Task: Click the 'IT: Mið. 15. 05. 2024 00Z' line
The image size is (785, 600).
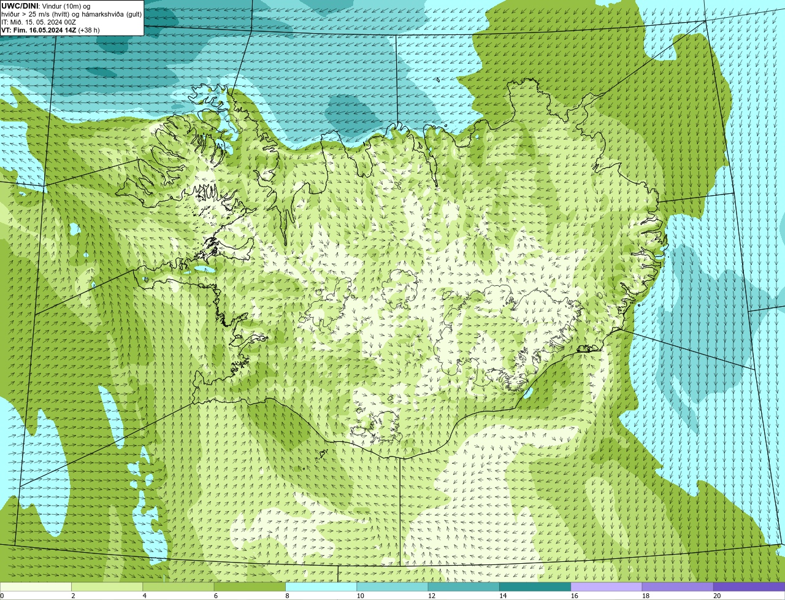Action: (x=39, y=21)
